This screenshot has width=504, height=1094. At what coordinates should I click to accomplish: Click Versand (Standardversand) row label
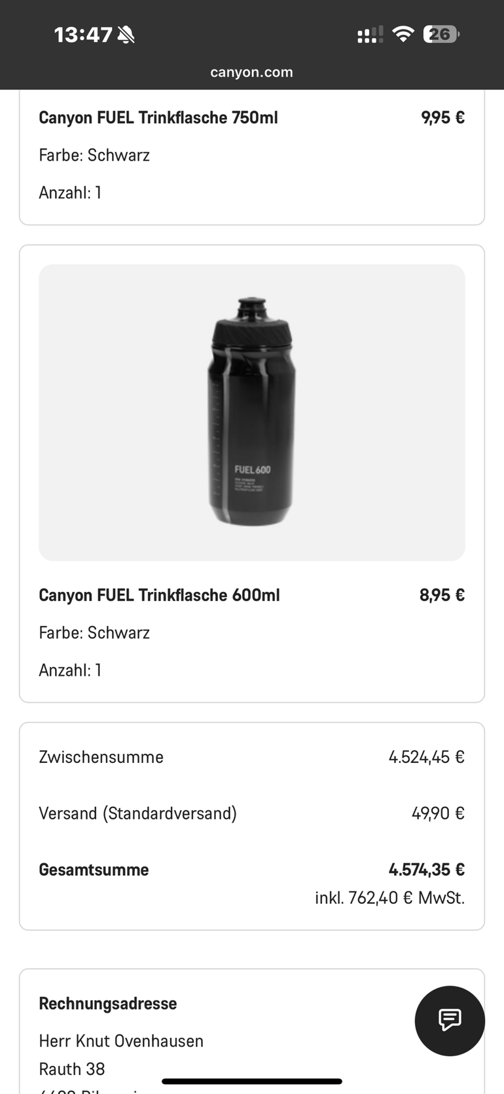click(x=137, y=813)
